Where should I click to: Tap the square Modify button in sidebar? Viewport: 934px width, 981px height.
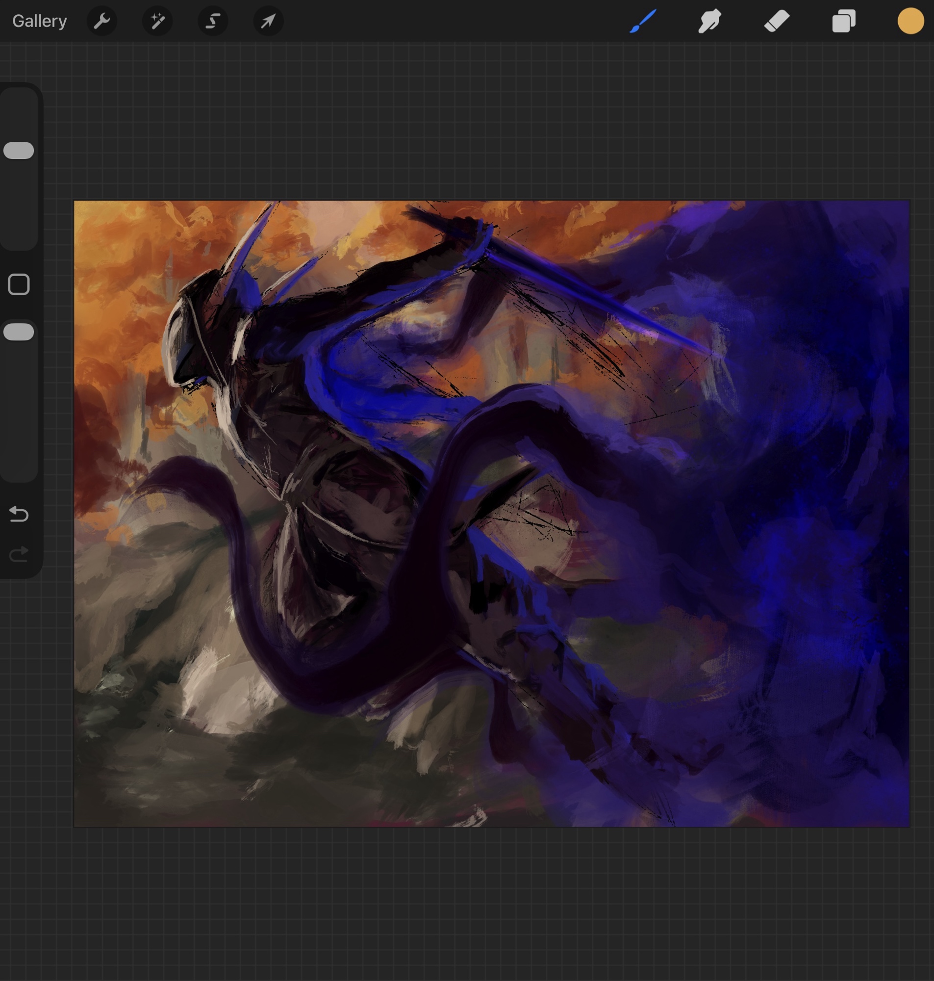tap(19, 284)
